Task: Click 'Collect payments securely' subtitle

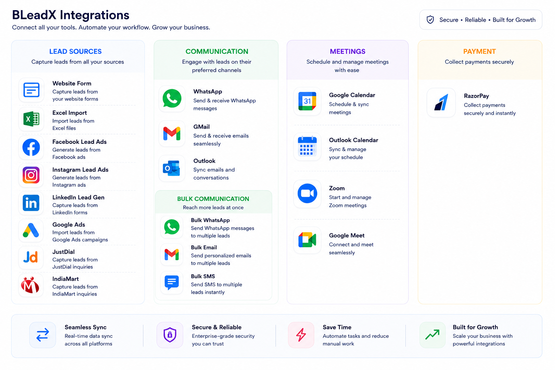Action: pyautogui.click(x=479, y=62)
